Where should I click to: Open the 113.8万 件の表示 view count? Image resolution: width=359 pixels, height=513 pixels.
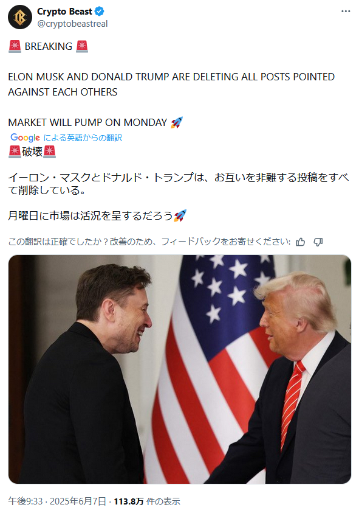coord(146,501)
